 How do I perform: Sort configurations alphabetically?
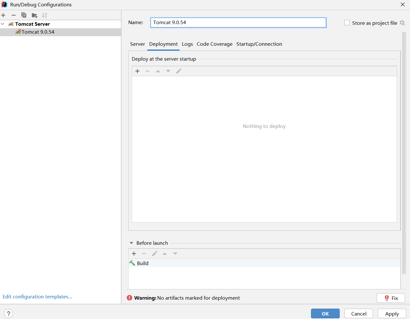pyautogui.click(x=44, y=15)
